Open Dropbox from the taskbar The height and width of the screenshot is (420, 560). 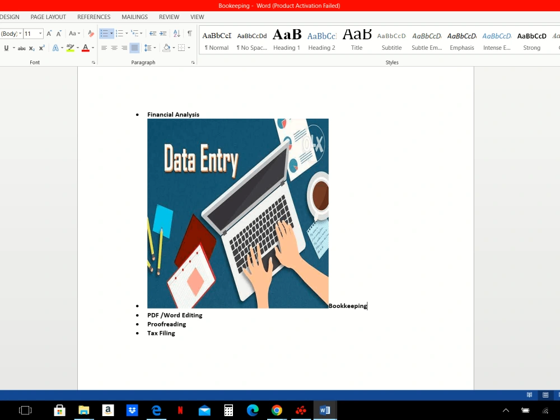click(132, 410)
